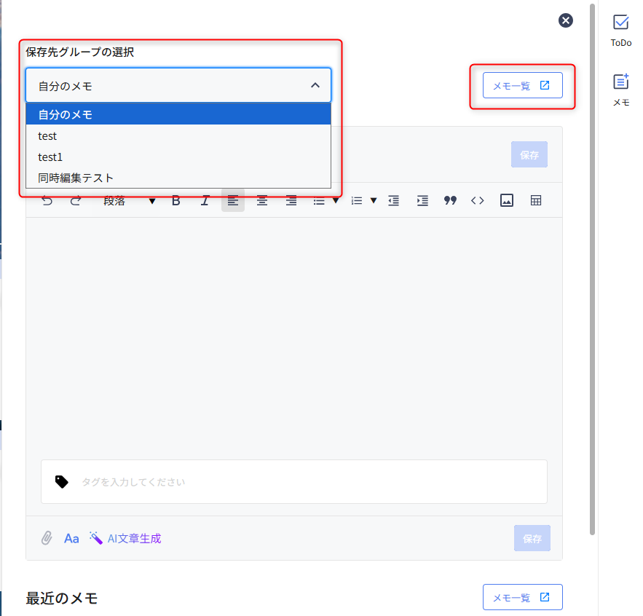Click the paperclip attachment icon

pos(47,538)
